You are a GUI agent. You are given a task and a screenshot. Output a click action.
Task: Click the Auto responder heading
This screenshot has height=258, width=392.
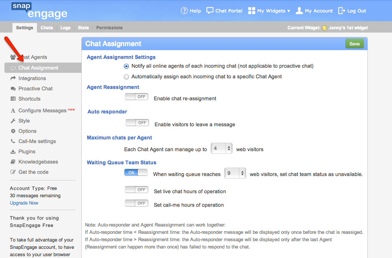(x=107, y=112)
